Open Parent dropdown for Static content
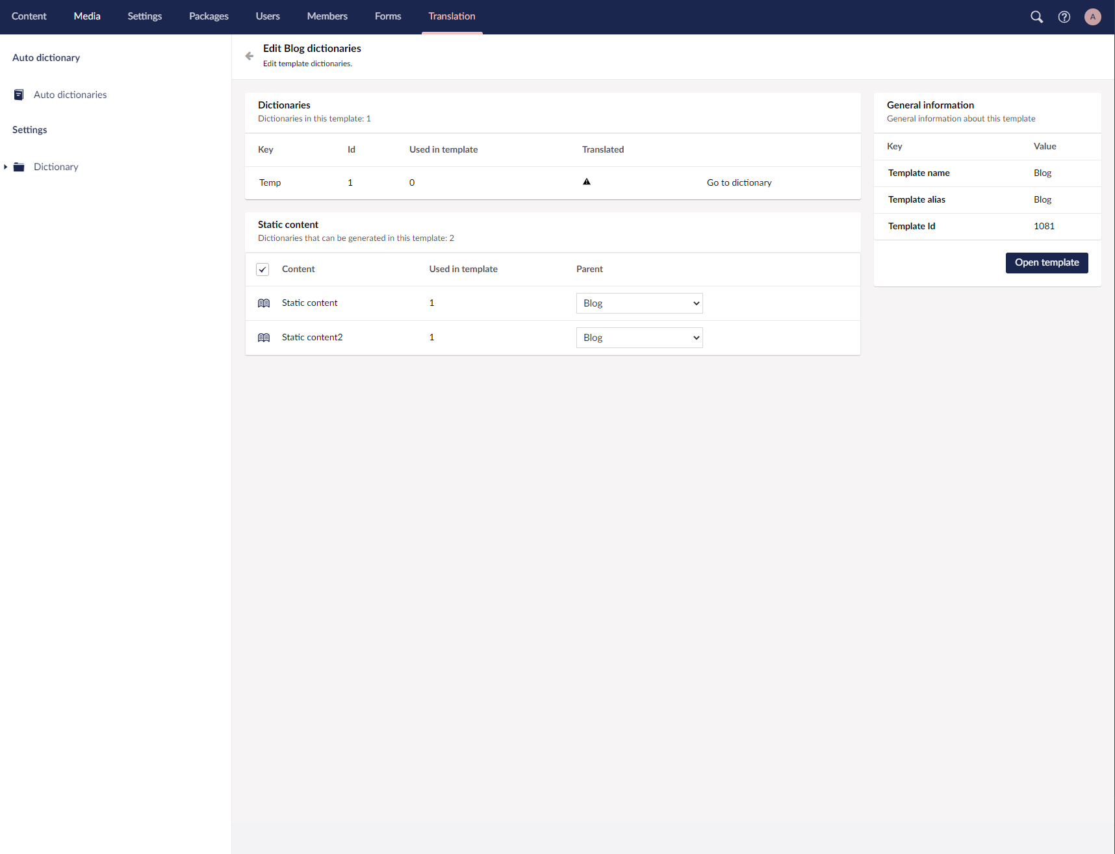 coord(639,303)
